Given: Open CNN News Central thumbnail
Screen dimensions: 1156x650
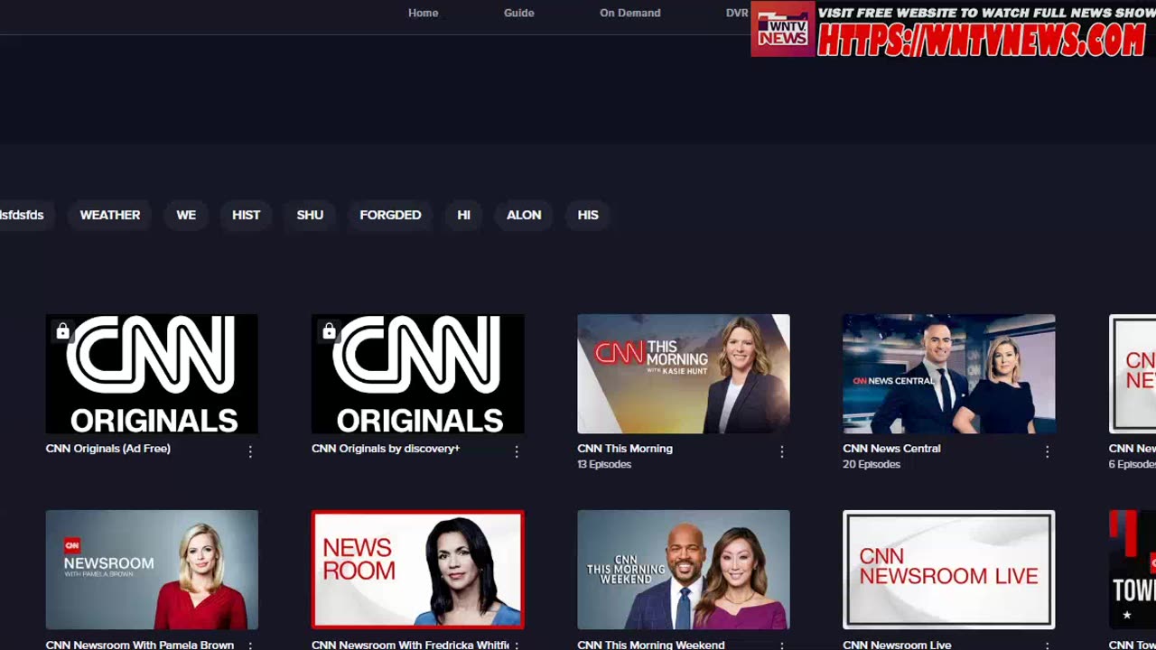Looking at the screenshot, I should [x=949, y=374].
